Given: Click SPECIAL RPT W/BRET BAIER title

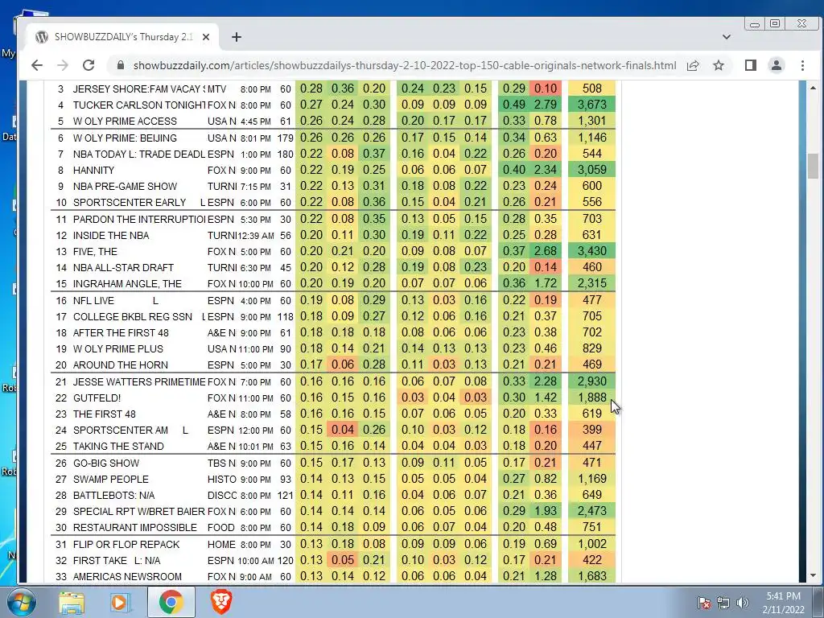Looking at the screenshot, I should (x=138, y=511).
